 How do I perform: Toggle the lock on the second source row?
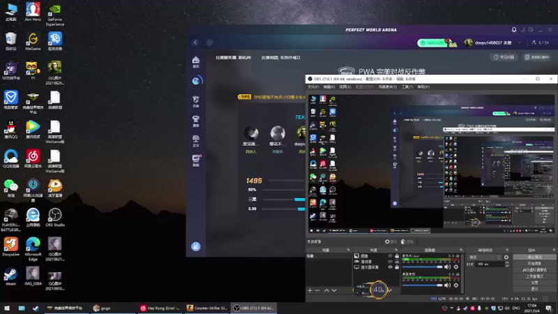397,262
